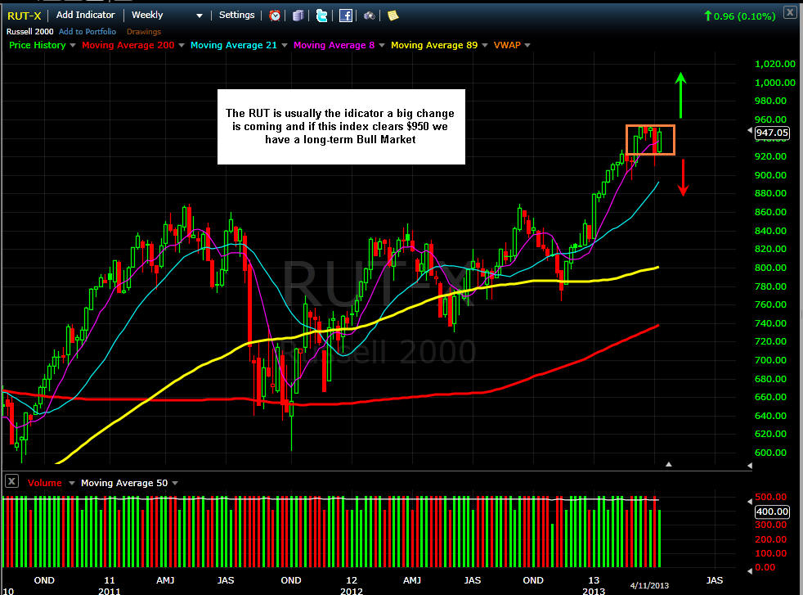This screenshot has height=595, width=803.
Task: Click the 800.00 price axis label
Action: click(x=770, y=268)
